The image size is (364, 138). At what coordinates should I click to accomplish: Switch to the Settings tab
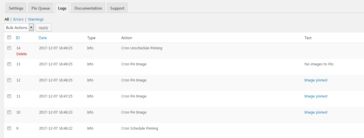tap(16, 8)
